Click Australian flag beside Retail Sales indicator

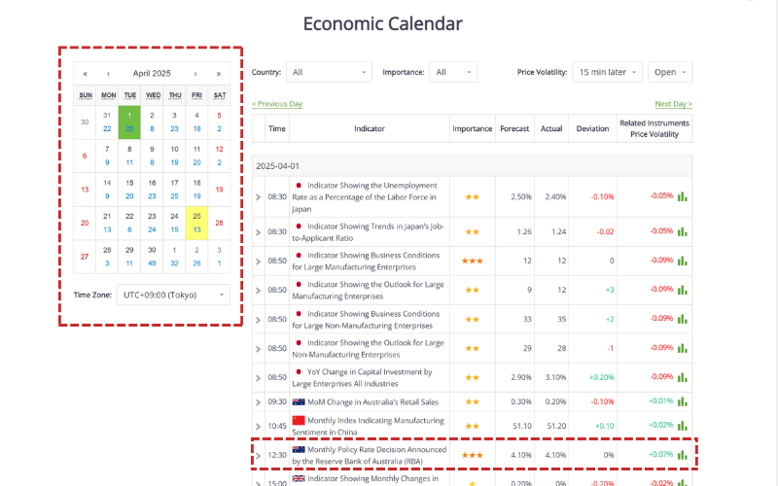pyautogui.click(x=299, y=402)
